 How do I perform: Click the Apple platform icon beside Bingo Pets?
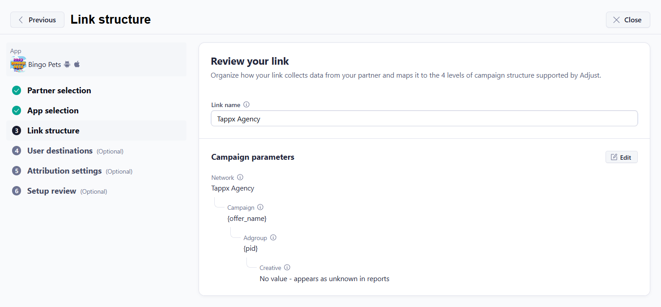76,64
